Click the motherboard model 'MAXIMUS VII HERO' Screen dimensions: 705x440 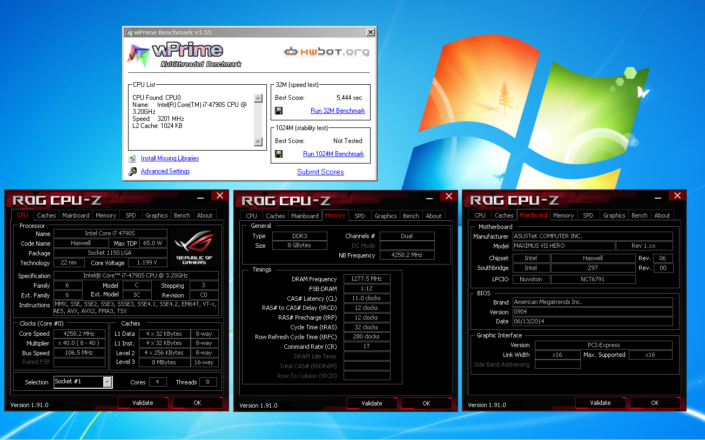[563, 246]
